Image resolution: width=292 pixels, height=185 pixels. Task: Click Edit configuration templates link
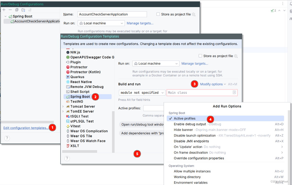point(26,128)
